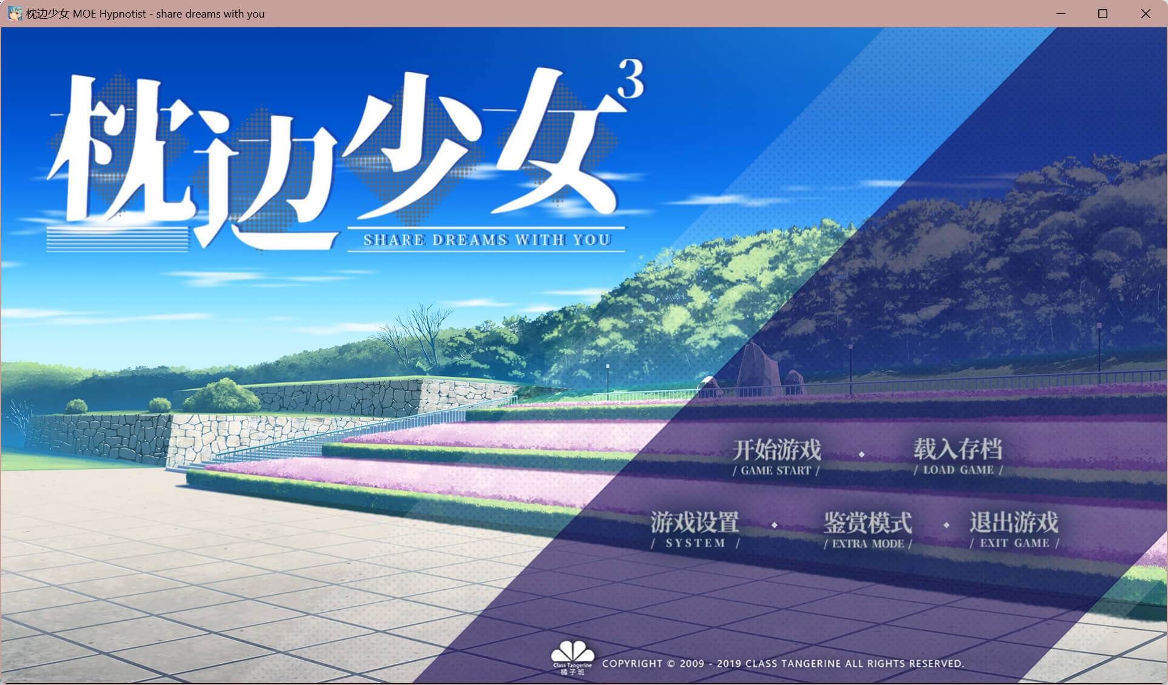Click diamond separator between Extra Mode and Exit Game
This screenshot has width=1168, height=685.
pos(946,525)
